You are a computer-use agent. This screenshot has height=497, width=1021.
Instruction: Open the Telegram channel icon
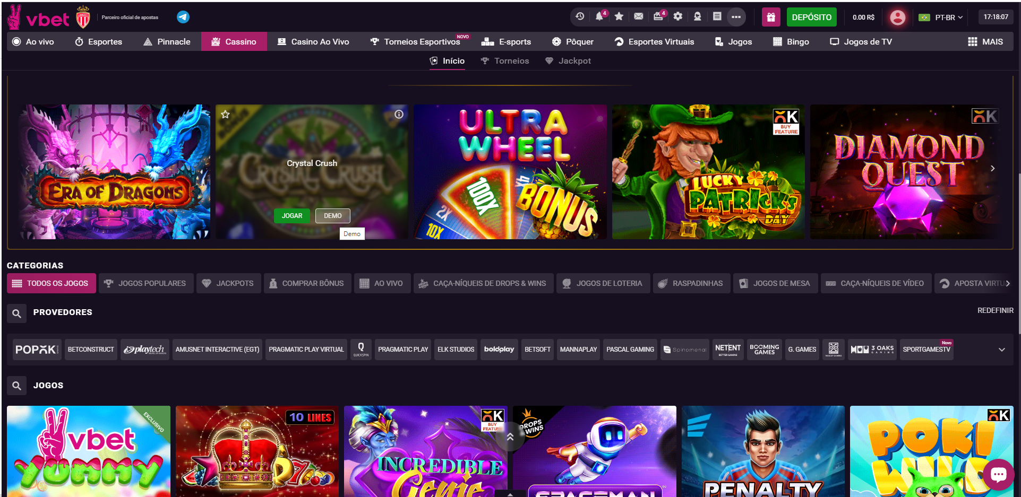click(x=183, y=17)
